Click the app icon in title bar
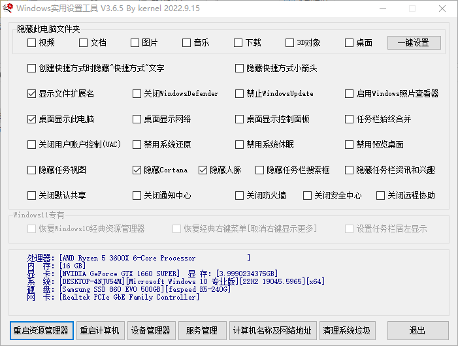 pos(8,8)
